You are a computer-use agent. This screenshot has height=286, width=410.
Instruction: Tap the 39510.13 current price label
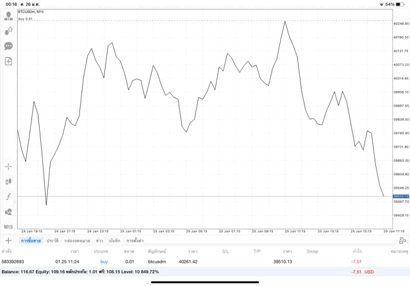pos(400,196)
